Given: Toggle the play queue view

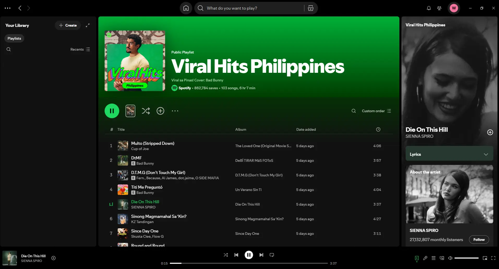Looking at the screenshot, I should (x=434, y=258).
